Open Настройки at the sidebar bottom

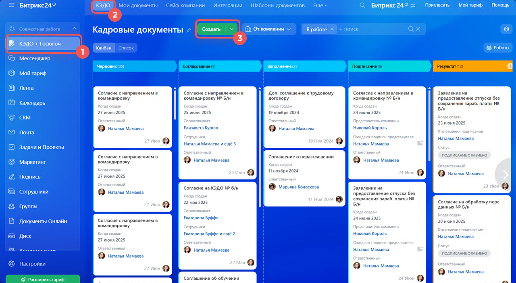32,264
